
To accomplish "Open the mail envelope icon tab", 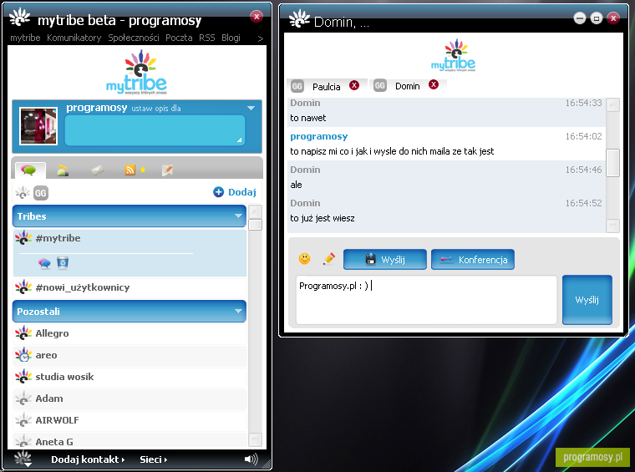I will click(98, 170).
